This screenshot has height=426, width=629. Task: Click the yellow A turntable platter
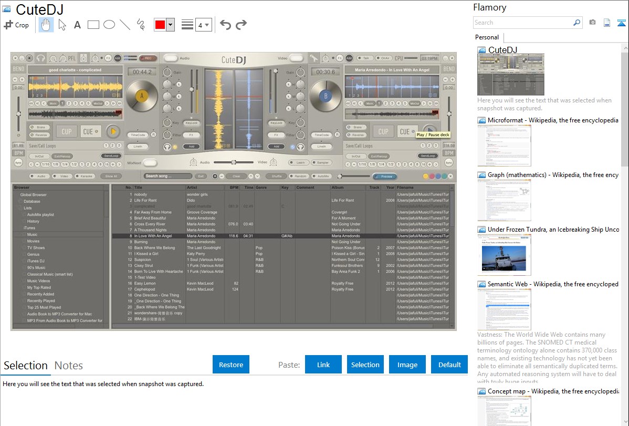[x=141, y=96]
